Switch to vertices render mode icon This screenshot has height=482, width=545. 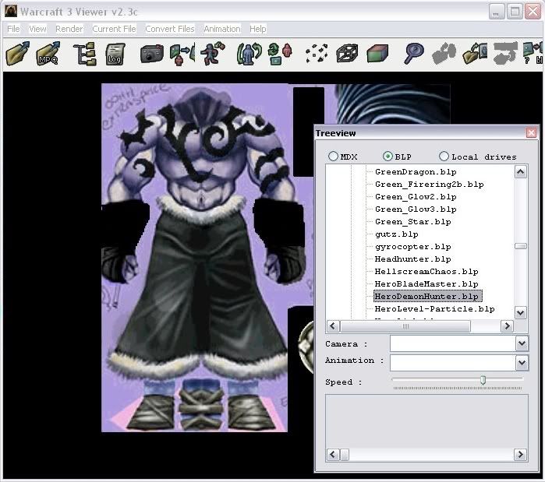click(317, 54)
